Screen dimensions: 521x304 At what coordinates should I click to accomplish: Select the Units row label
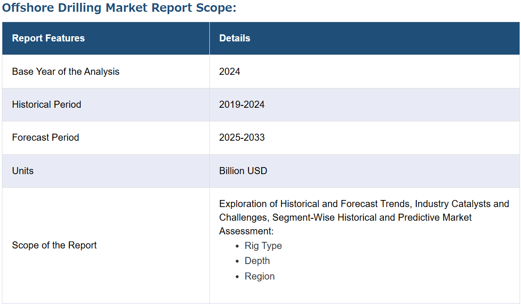coord(23,171)
